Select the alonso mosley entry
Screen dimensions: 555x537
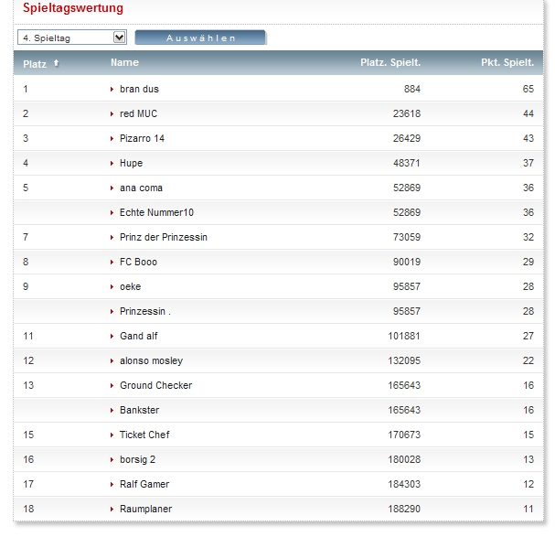point(151,361)
